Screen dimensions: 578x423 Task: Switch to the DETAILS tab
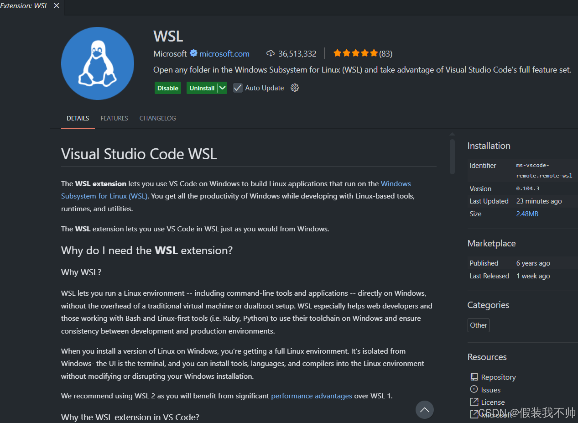[x=78, y=118]
